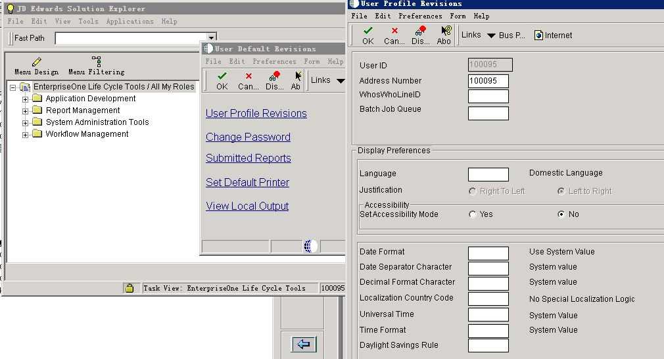Select Right To Left justification
Screen dimensions: 664x359
(x=473, y=191)
